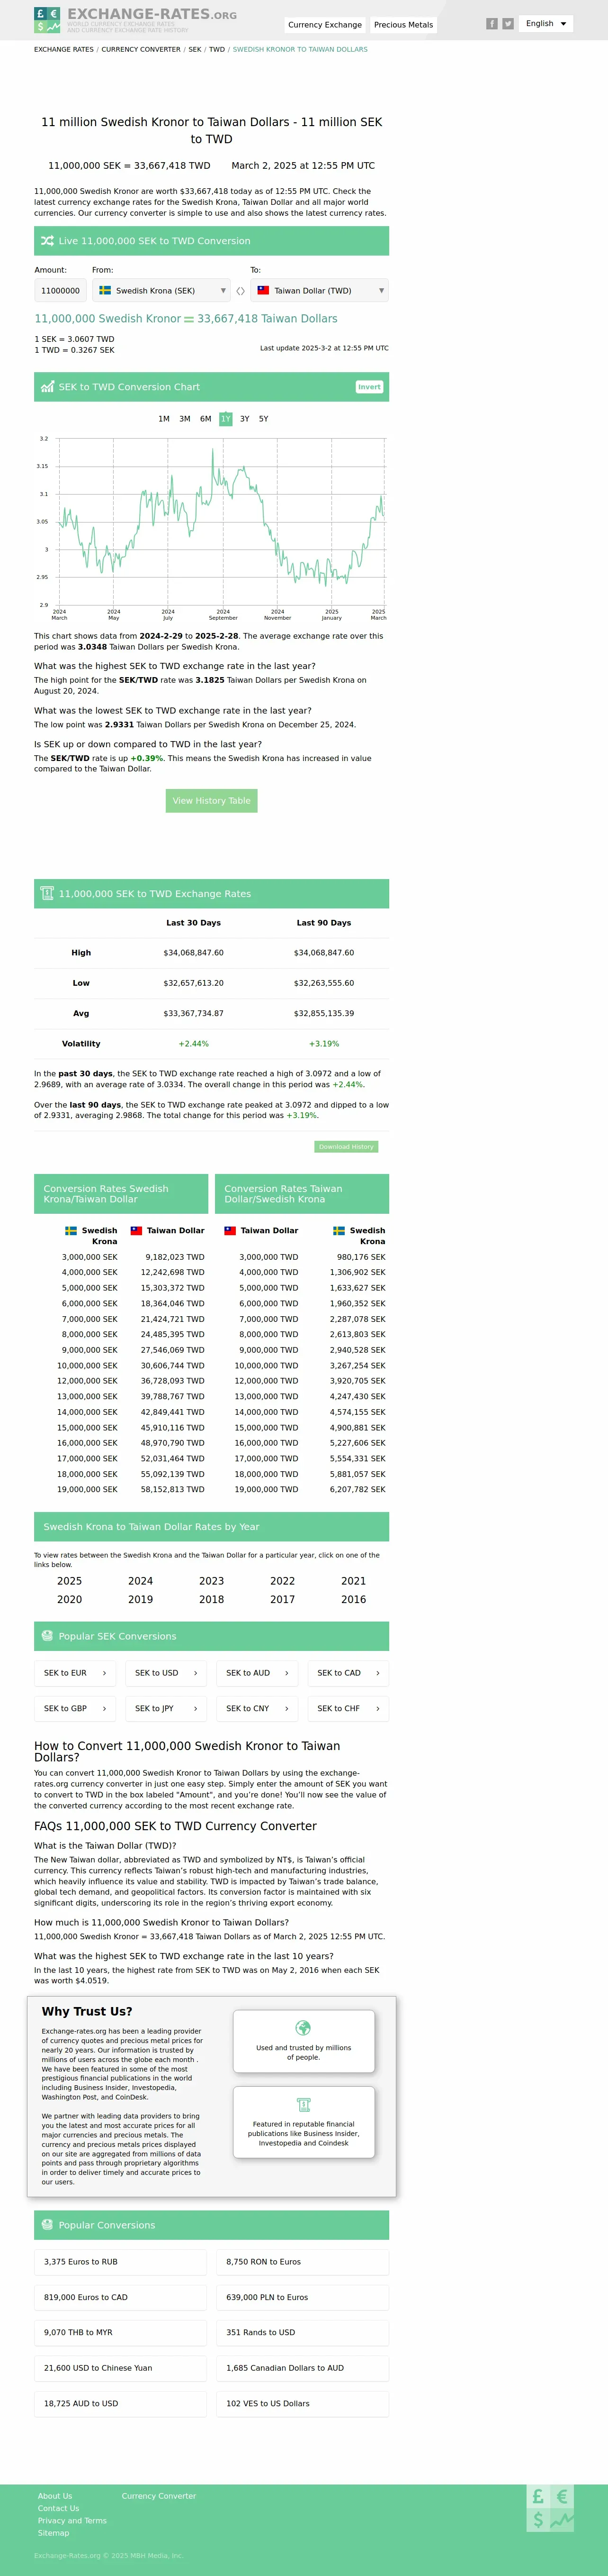Click the globe icon in trust card
This screenshot has width=608, height=2576.
click(x=304, y=2028)
